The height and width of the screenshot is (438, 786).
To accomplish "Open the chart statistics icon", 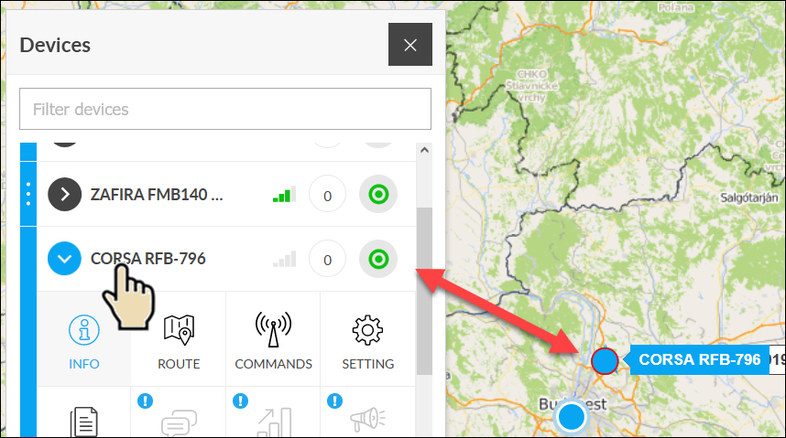I will [x=274, y=422].
